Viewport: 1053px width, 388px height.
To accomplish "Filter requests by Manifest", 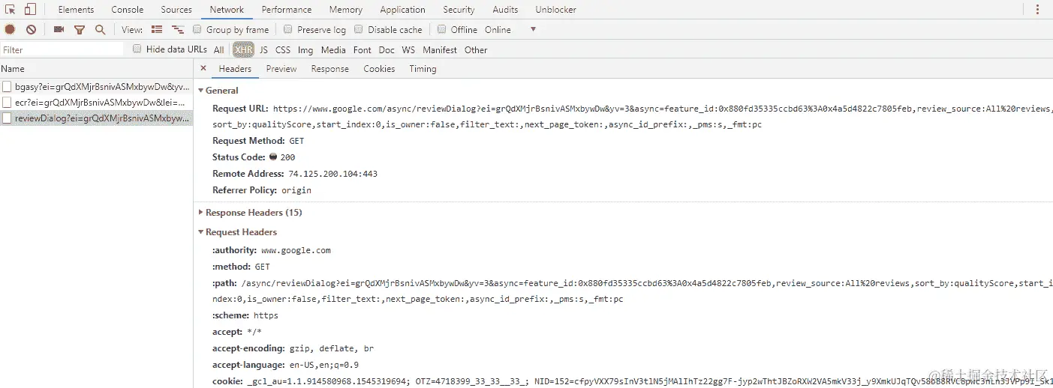I will point(440,50).
